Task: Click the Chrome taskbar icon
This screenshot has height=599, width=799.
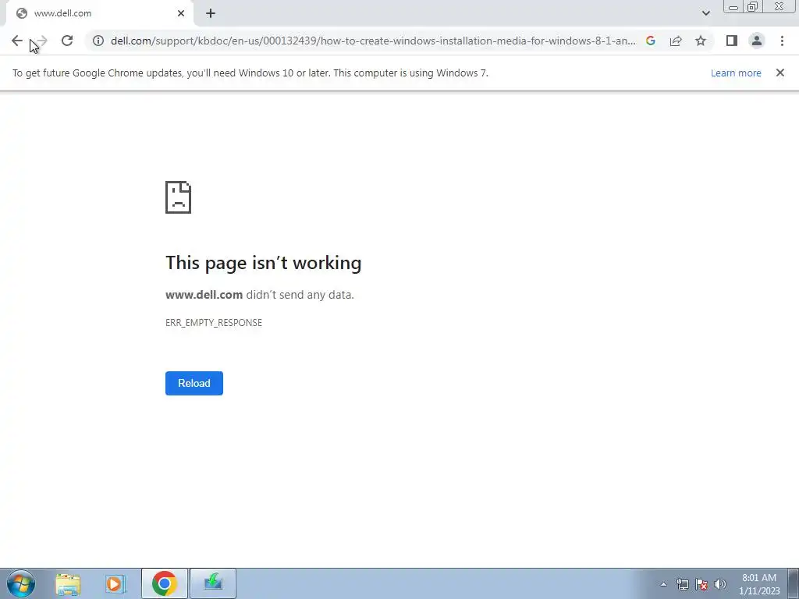Action: click(x=164, y=583)
